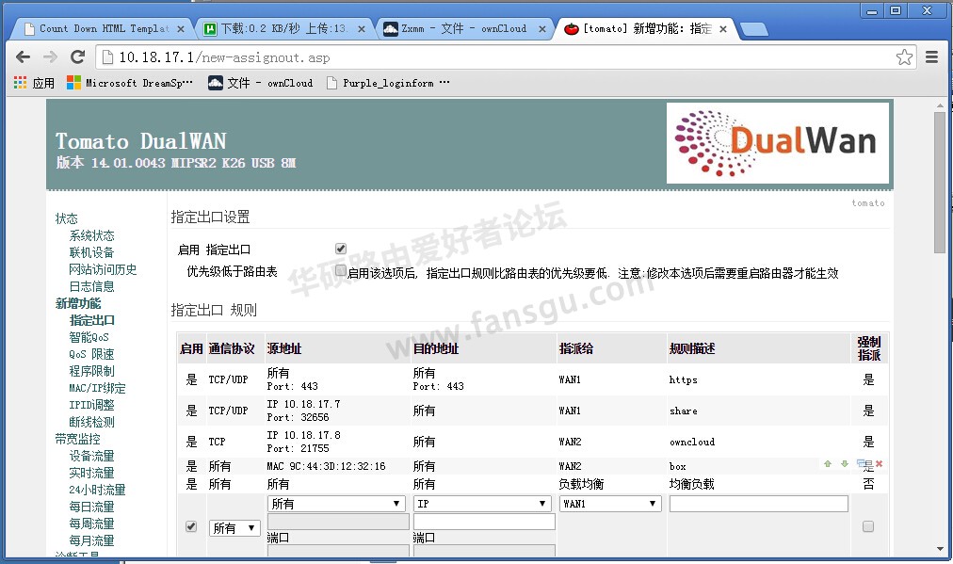Open 设备流量 in the sidebar
953x564 pixels.
91,456
